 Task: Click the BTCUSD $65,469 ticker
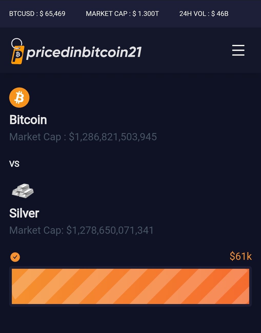(37, 14)
